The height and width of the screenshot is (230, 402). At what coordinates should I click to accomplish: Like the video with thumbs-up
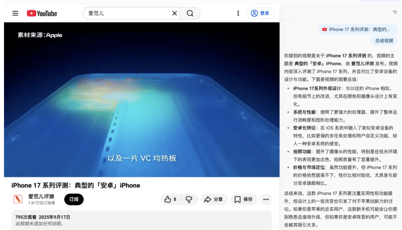171,199
